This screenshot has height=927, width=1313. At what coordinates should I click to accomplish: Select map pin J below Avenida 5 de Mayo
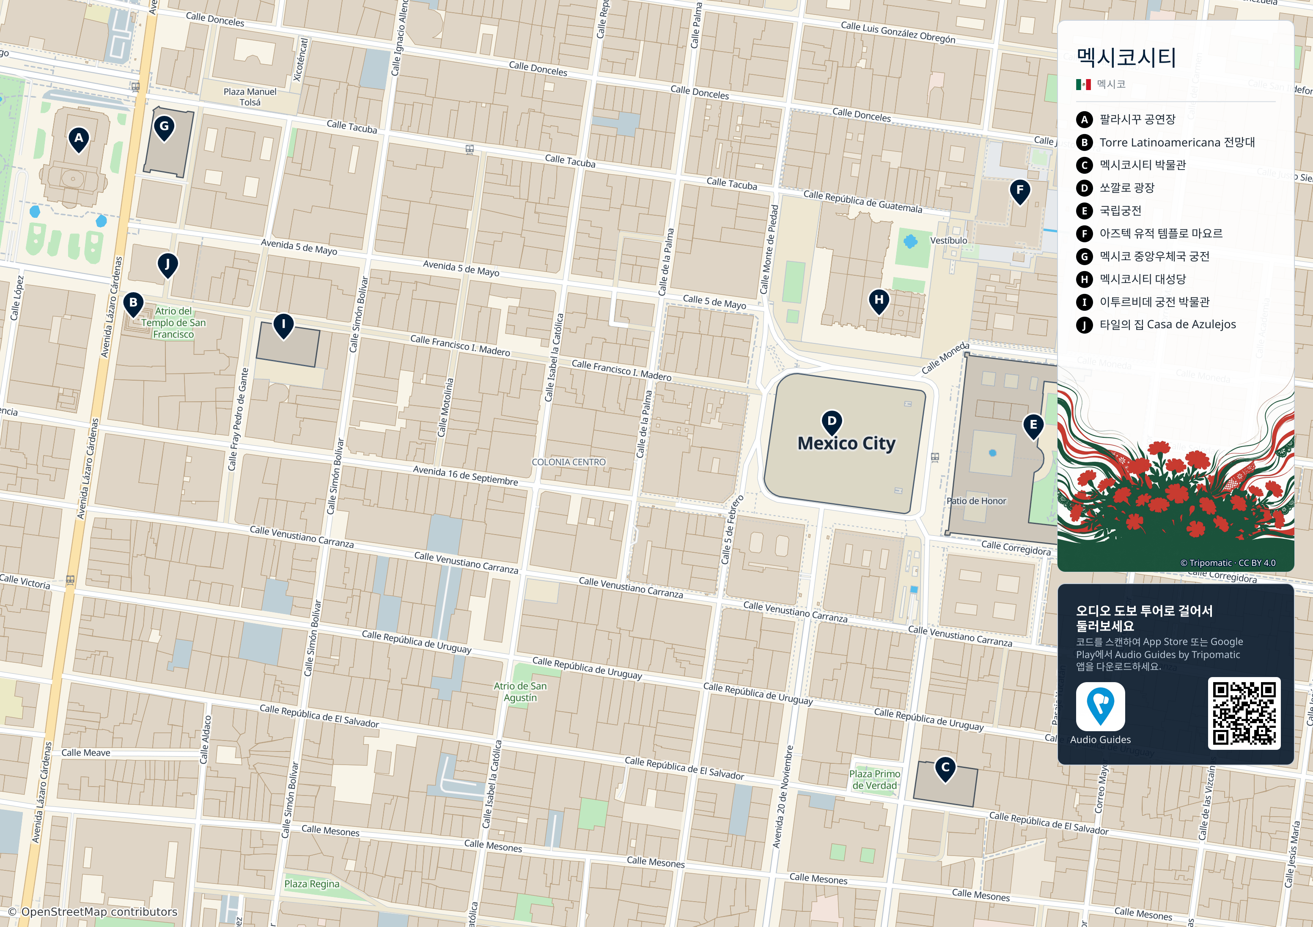pyautogui.click(x=168, y=266)
